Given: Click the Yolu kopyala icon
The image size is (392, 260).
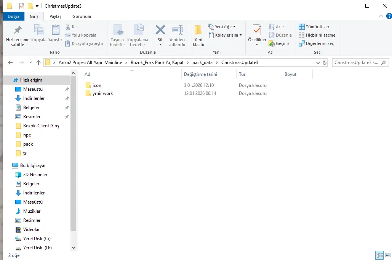Looking at the screenshot, I should coord(68,35).
